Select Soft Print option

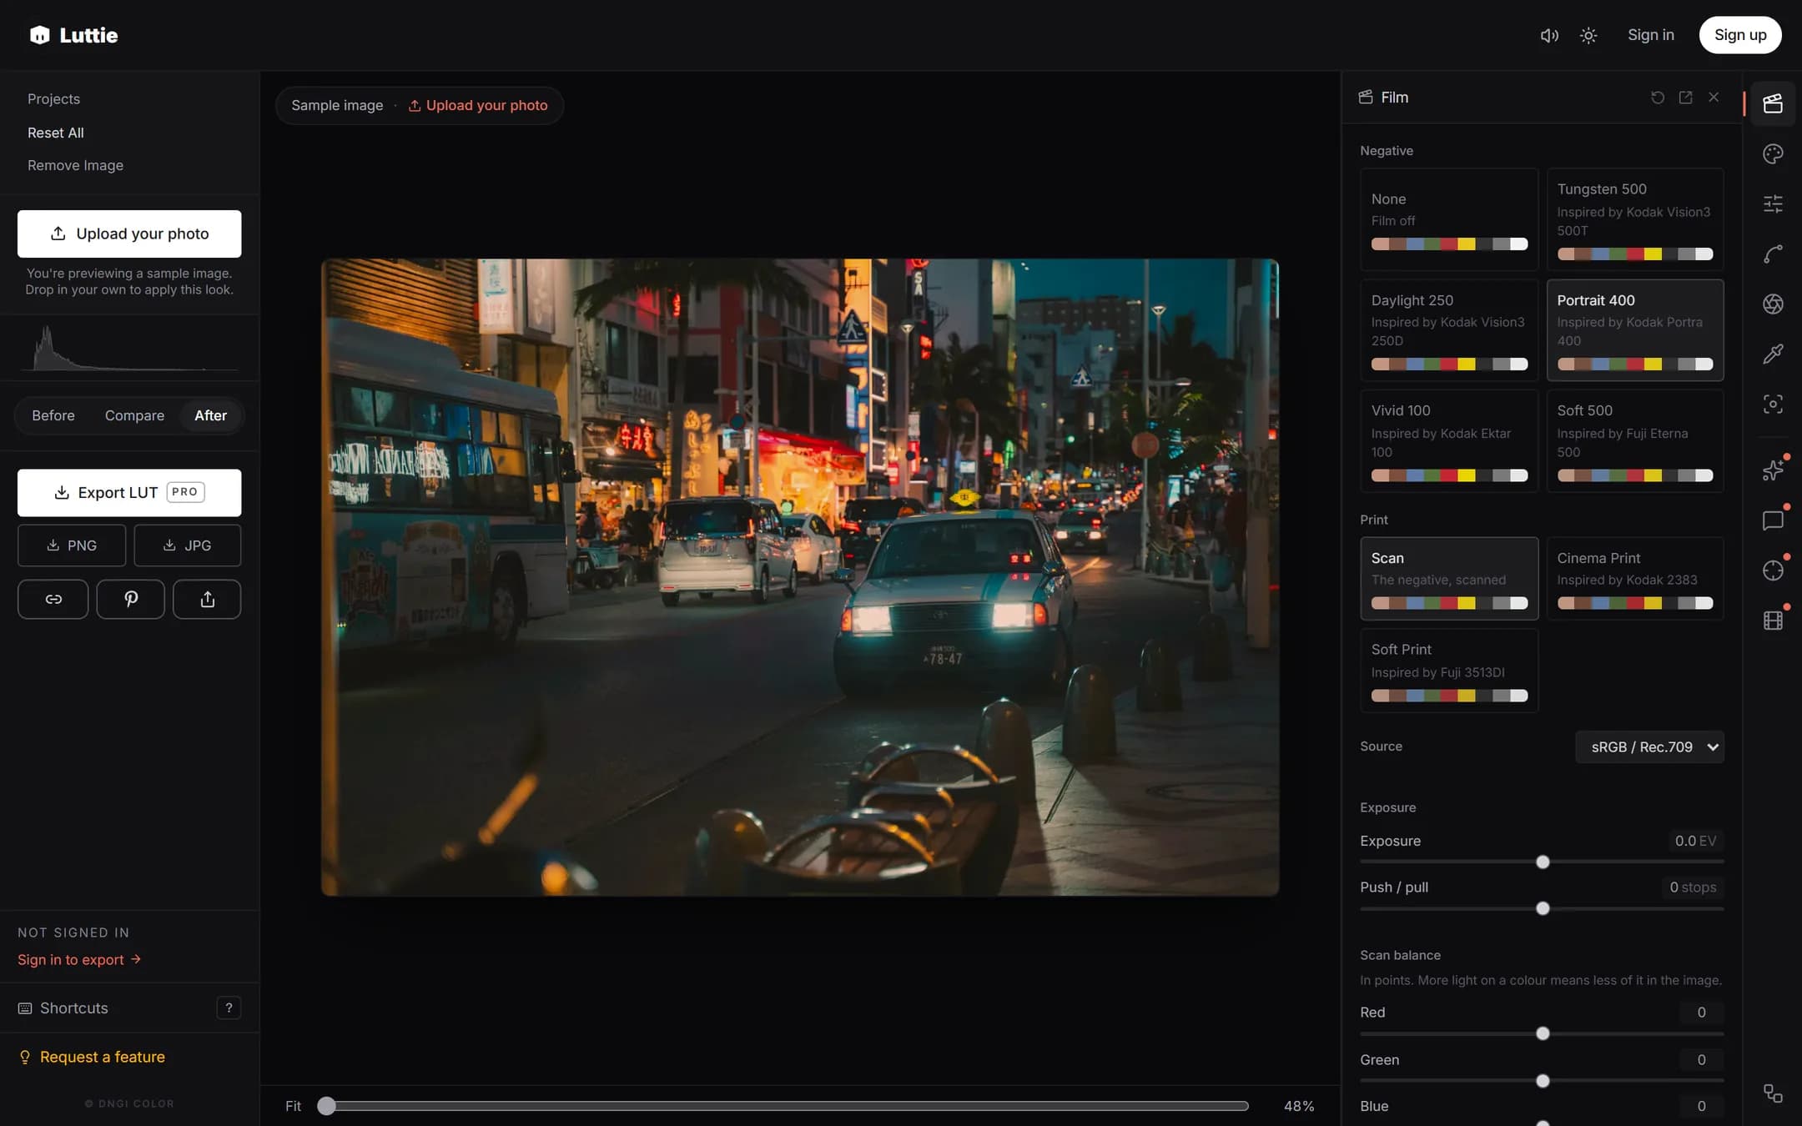(1448, 670)
